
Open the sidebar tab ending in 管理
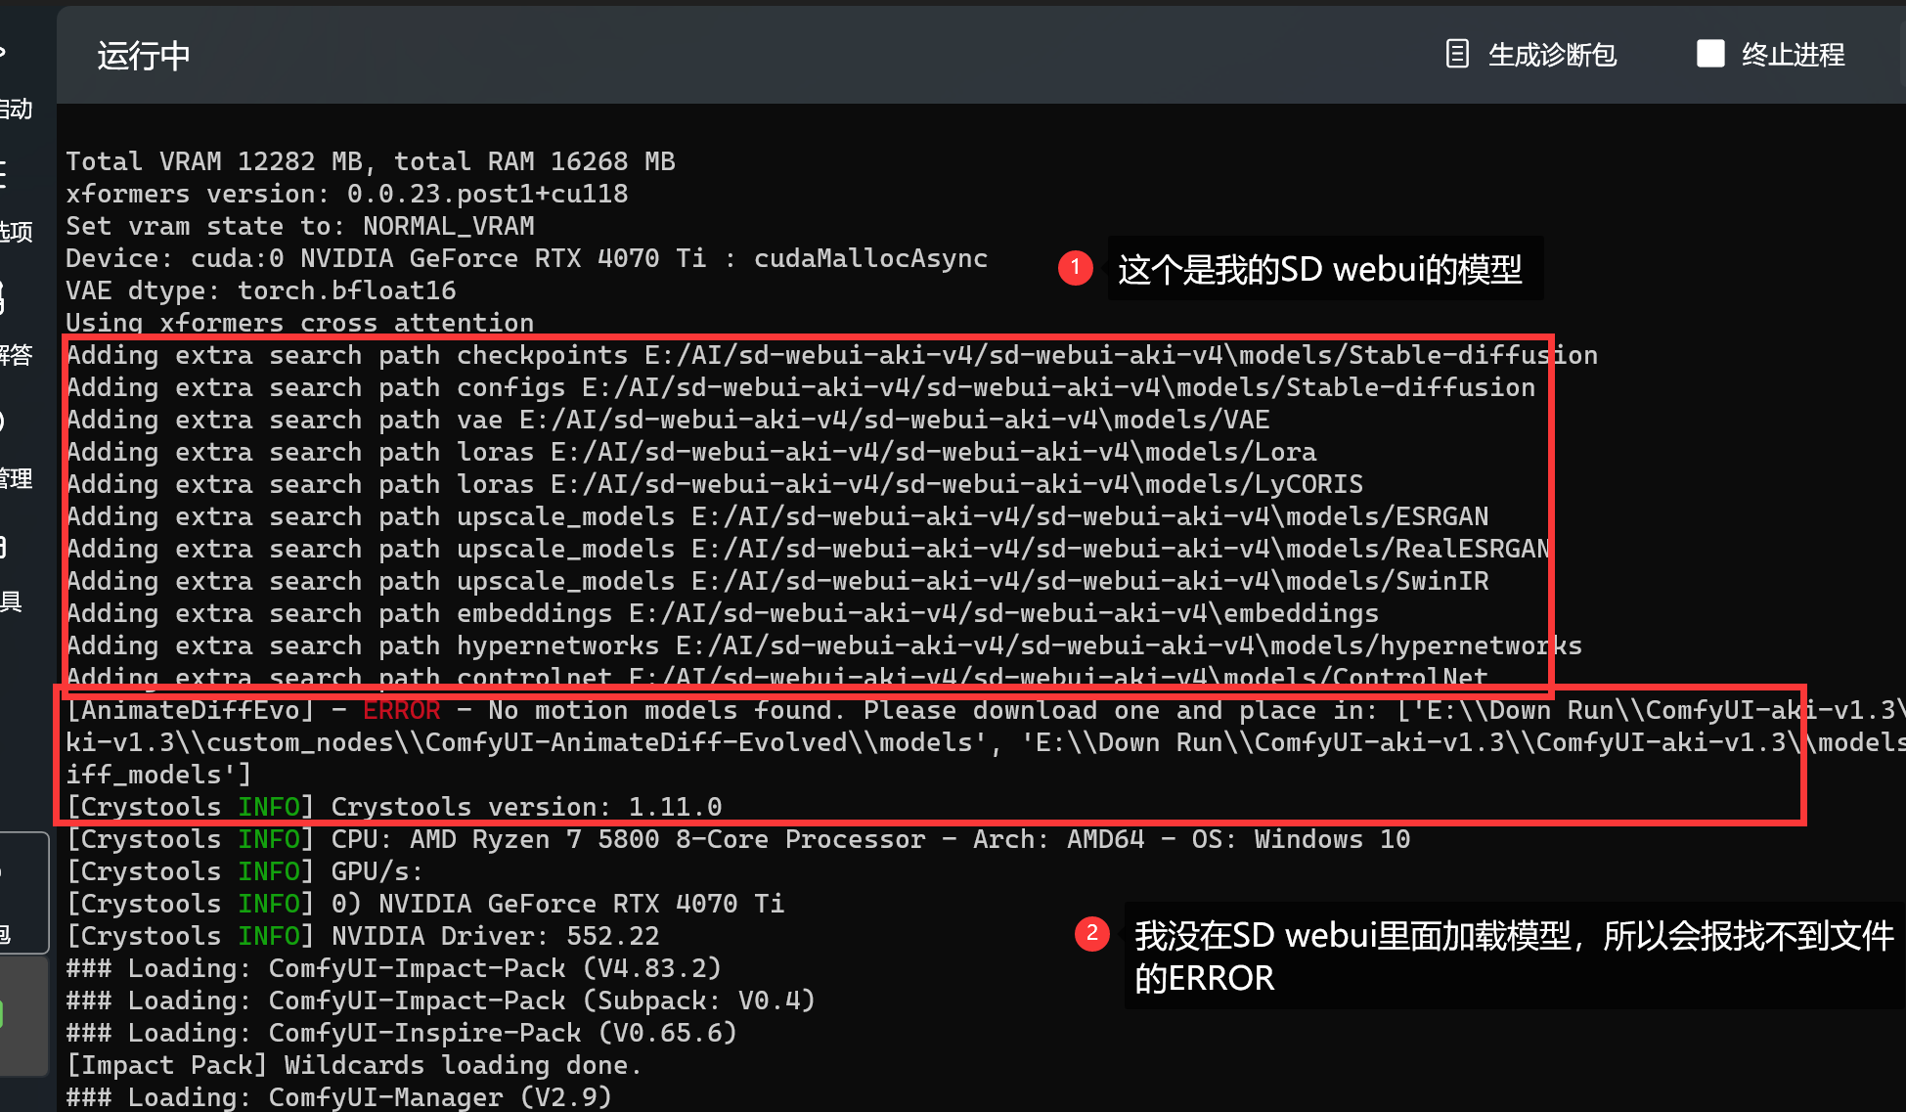pyautogui.click(x=17, y=478)
